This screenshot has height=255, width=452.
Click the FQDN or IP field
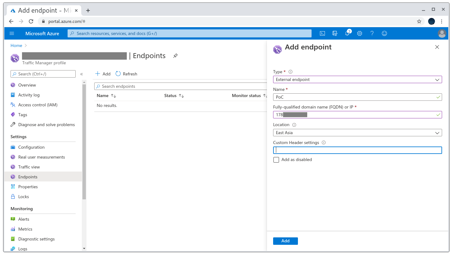(357, 115)
